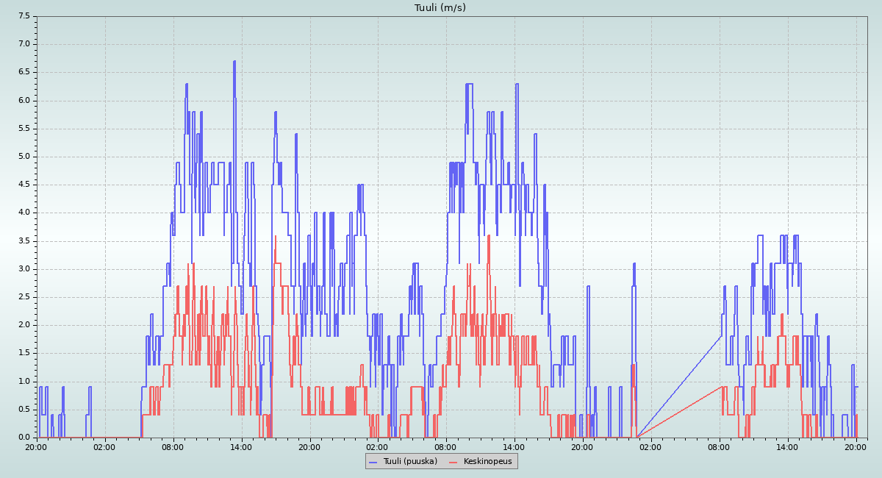This screenshot has height=478, width=882.
Task: Click the straight diagonal blue interpolation line
Action: pyautogui.click(x=680, y=386)
